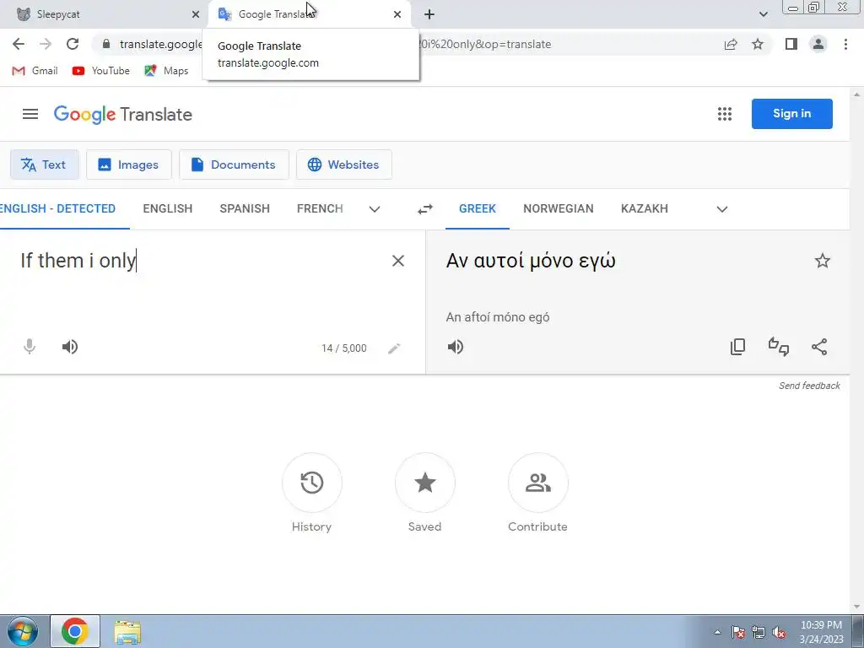The height and width of the screenshot is (648, 864).
Task: Click the microphone voice input icon
Action: point(30,347)
